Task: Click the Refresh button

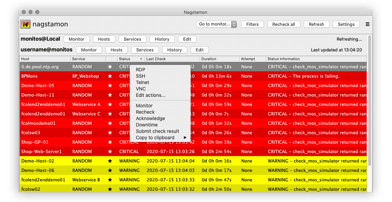Action: [317, 24]
